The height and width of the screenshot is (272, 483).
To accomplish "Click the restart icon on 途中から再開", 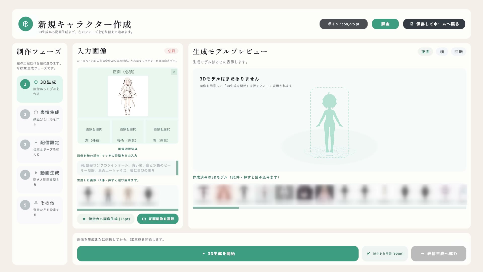I will pyautogui.click(x=369, y=254).
